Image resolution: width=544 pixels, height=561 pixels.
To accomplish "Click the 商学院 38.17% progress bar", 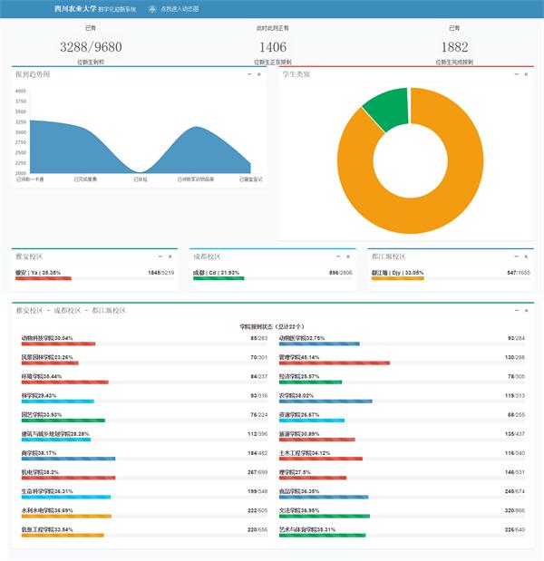I will [68, 459].
